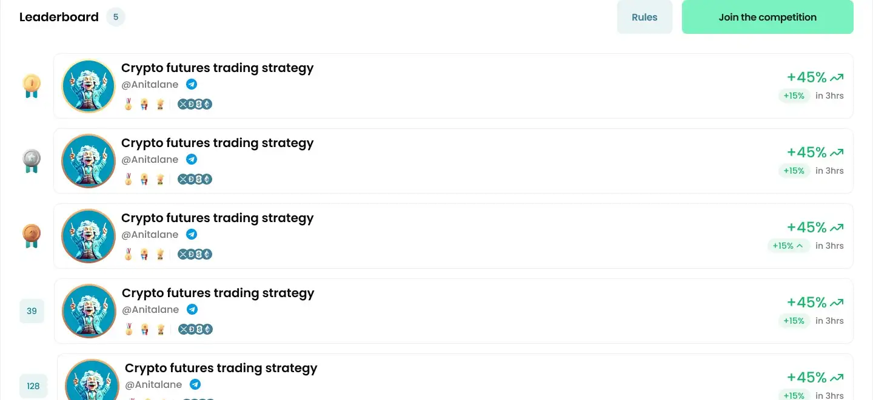Click the +15% badge on the first entry
The width and height of the screenshot is (873, 400).
(x=794, y=96)
